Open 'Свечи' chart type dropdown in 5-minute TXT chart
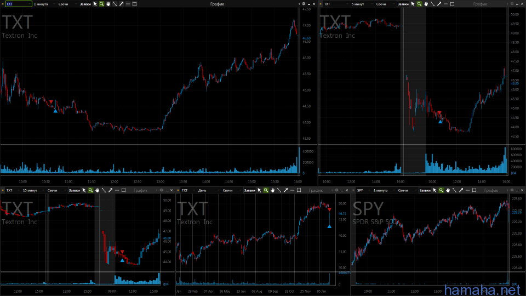Viewport: 526px width, 296px height. click(x=384, y=4)
